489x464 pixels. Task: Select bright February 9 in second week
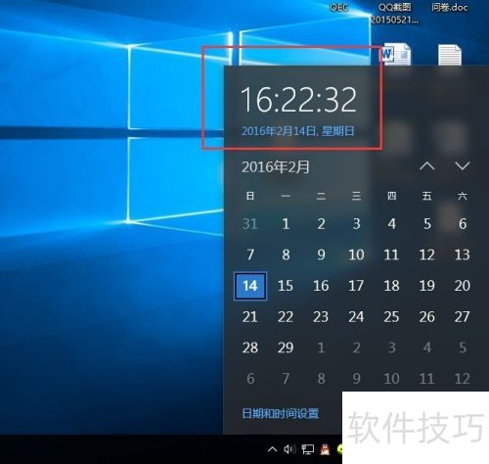[321, 255]
